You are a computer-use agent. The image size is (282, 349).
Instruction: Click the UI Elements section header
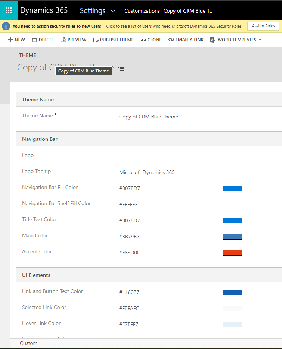tap(36, 275)
